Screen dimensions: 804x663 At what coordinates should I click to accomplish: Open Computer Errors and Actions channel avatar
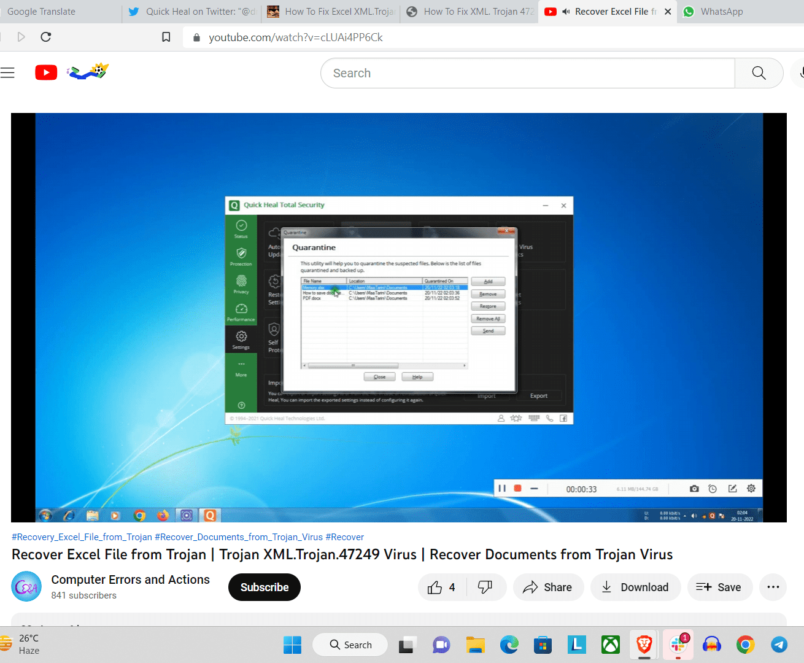[x=26, y=587]
